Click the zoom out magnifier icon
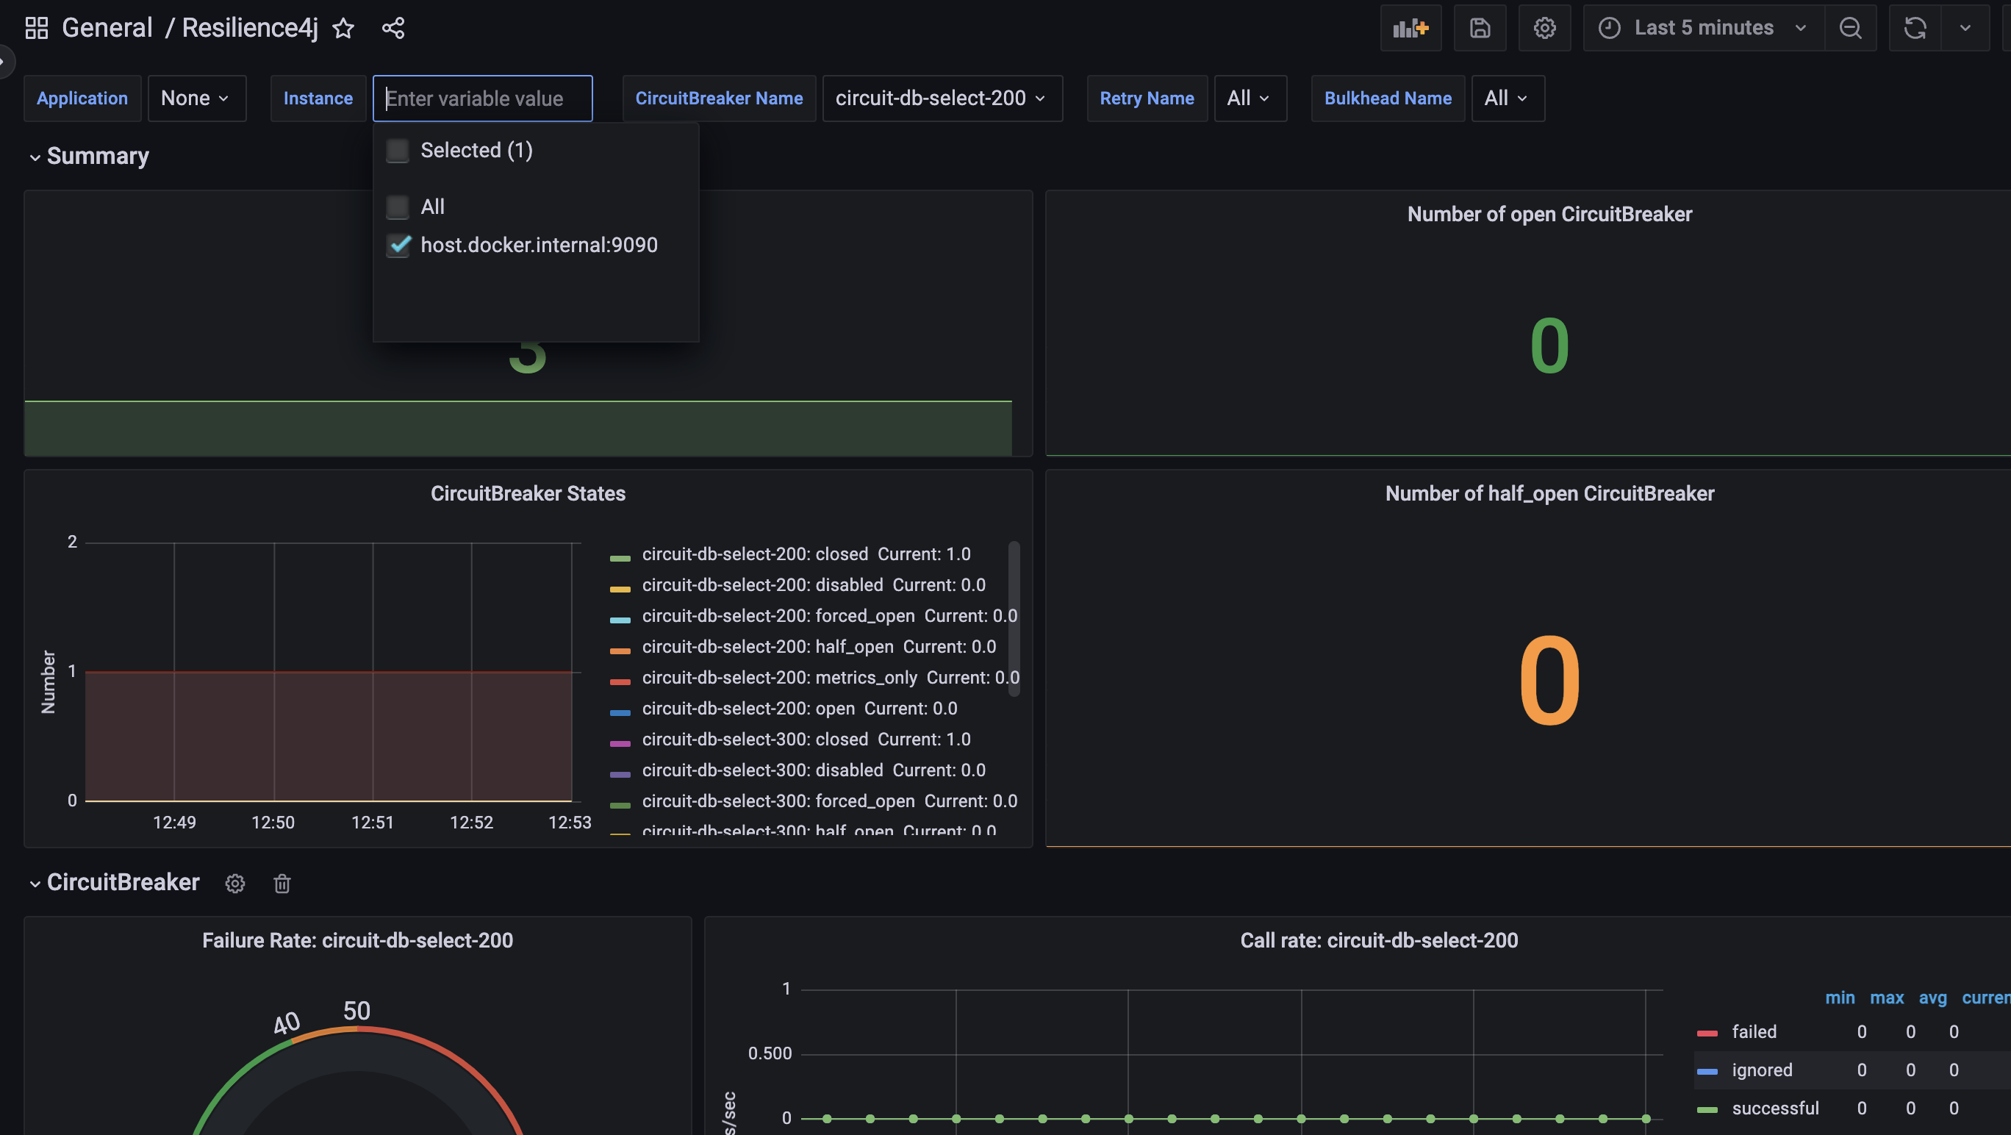The width and height of the screenshot is (2011, 1135). pos(1851,28)
